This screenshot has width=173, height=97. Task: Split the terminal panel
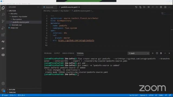pos(157,53)
